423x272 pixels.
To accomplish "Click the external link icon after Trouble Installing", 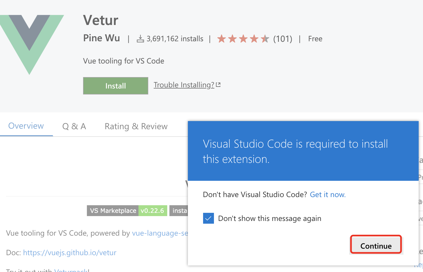I will (x=218, y=85).
